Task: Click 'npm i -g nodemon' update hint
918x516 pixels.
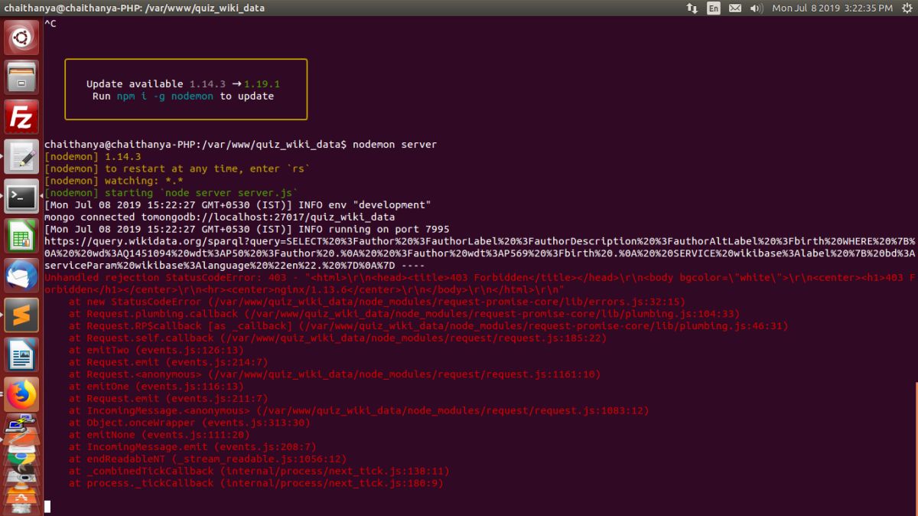Action: [x=165, y=96]
